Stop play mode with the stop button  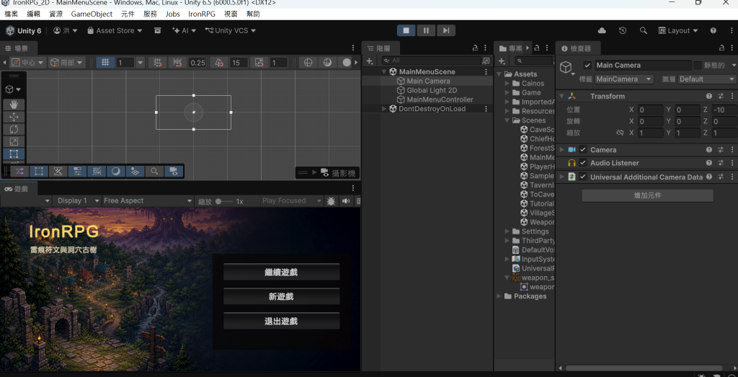click(x=406, y=30)
